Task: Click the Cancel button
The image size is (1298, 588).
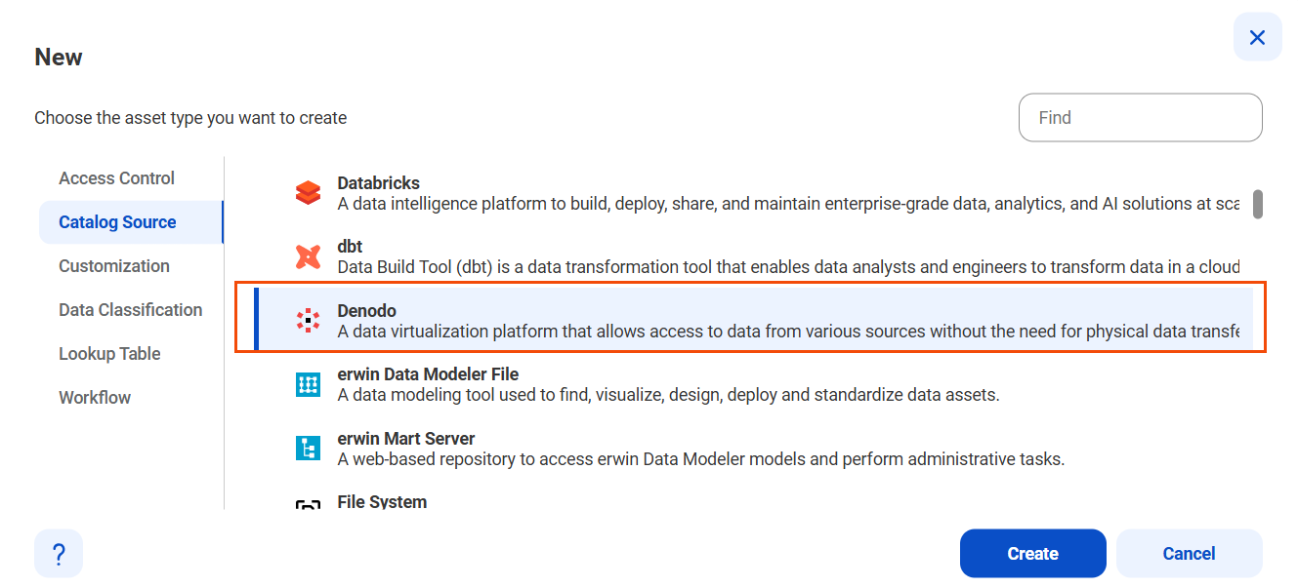Action: [1189, 554]
